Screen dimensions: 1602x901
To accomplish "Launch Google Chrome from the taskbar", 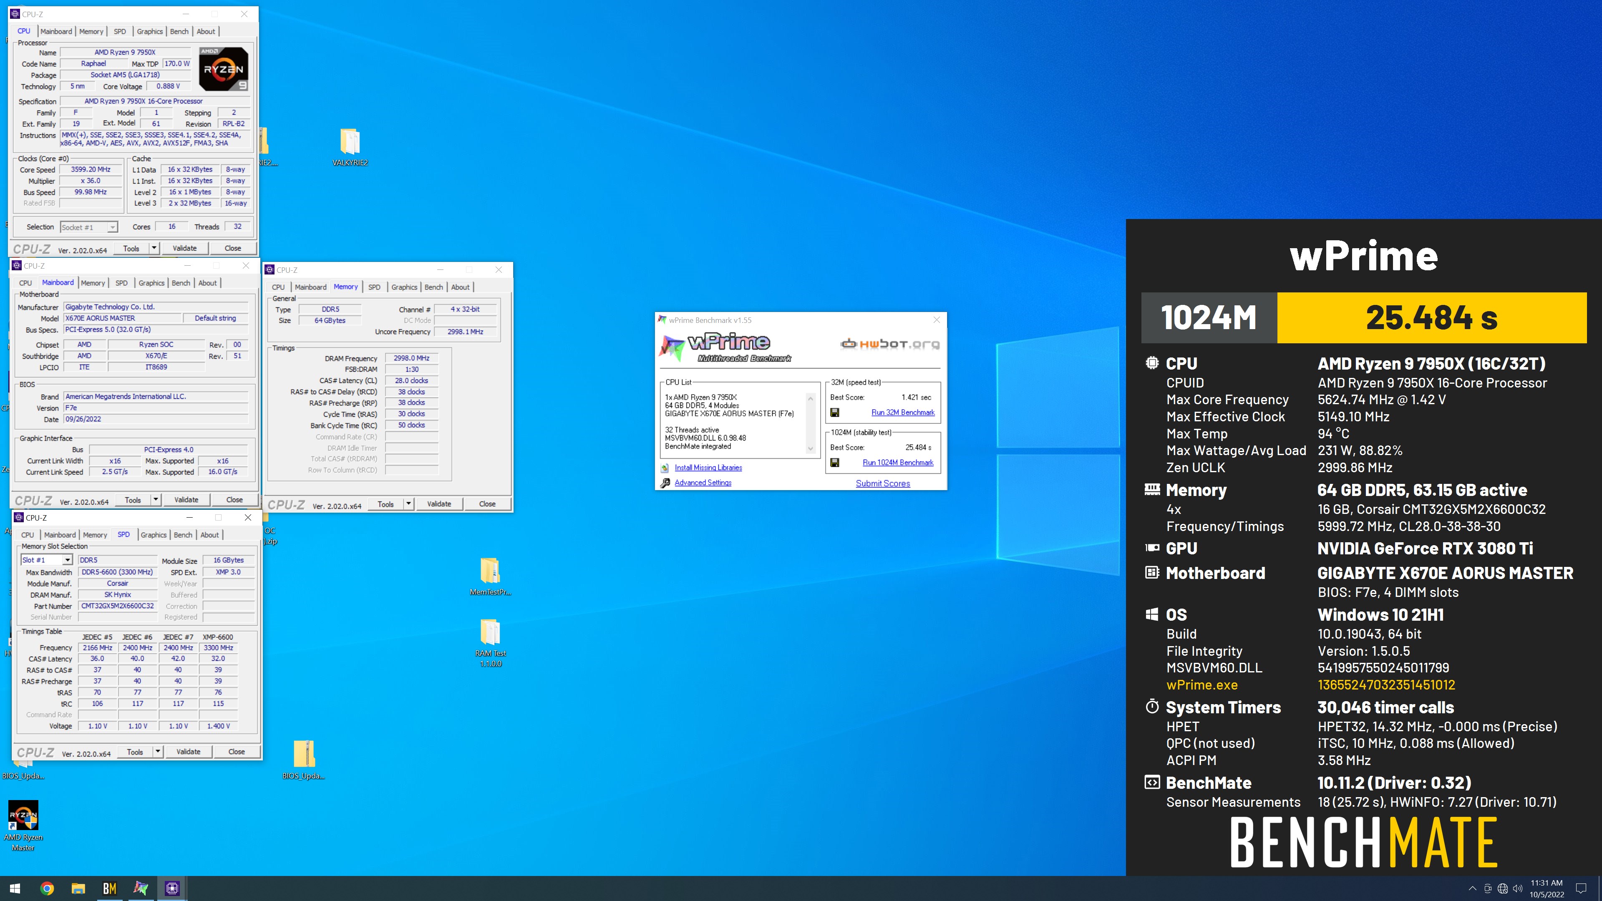I will (47, 888).
